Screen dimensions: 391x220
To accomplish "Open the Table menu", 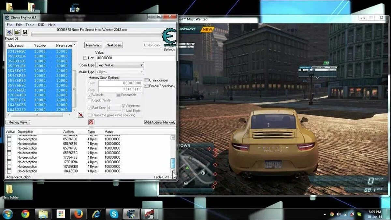I will click(30, 25).
